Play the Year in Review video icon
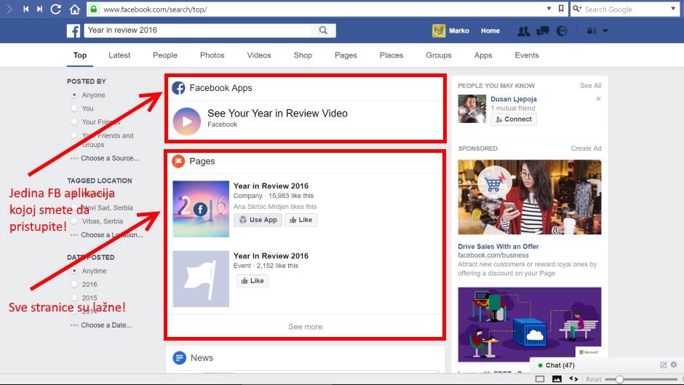Viewport: 684px width, 385px height. (x=187, y=122)
